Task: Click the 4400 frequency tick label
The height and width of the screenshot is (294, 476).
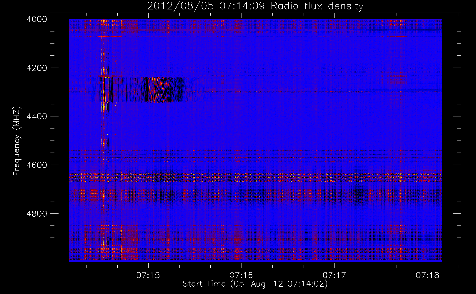Action: 37,116
